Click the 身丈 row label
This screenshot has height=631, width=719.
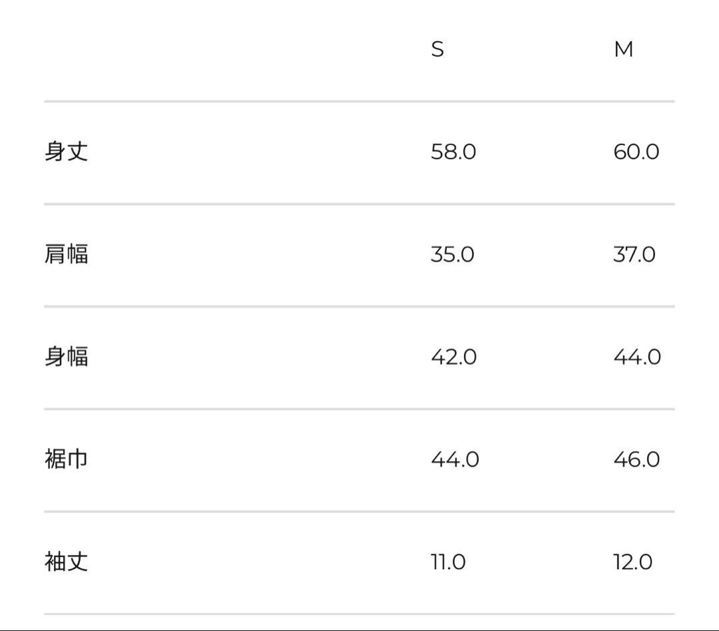coord(66,152)
